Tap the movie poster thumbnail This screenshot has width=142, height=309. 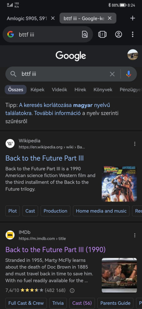point(119,184)
